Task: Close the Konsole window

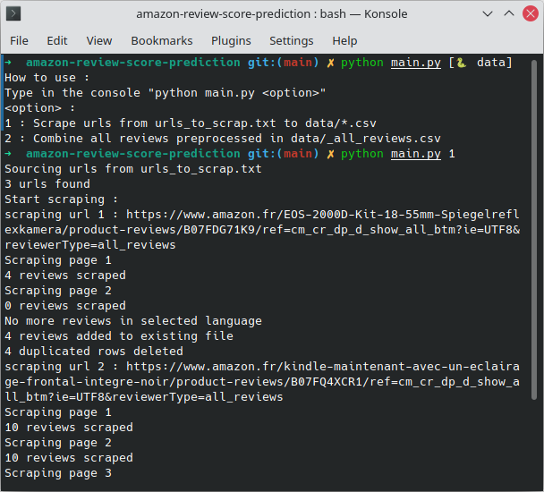Action: point(531,14)
